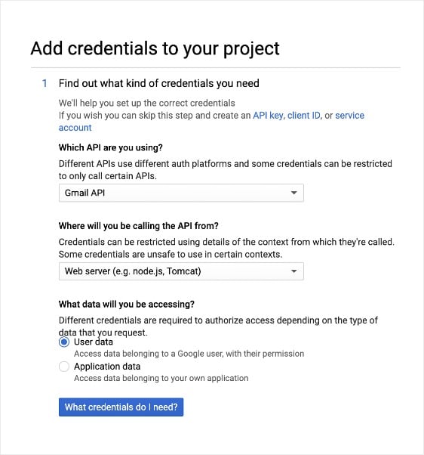Open the Gmail API selection box

coord(181,193)
